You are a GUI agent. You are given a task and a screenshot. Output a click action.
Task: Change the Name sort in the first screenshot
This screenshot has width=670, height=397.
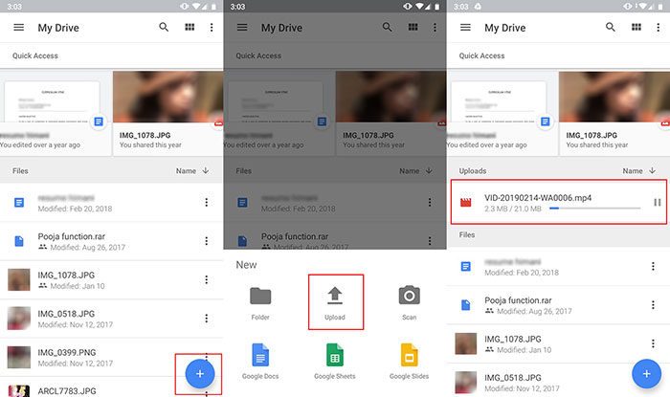coord(186,170)
